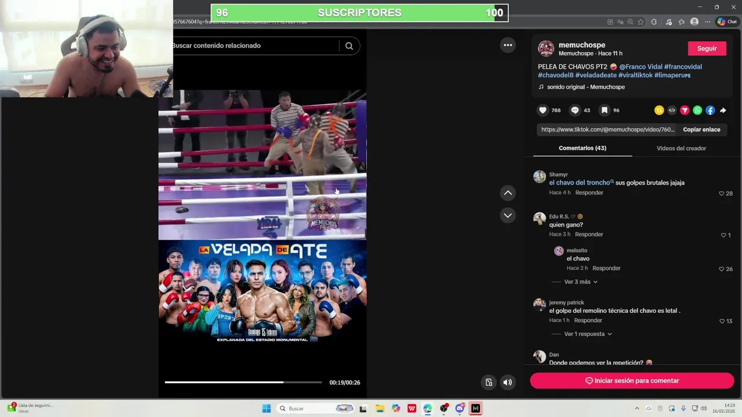The height and width of the screenshot is (417, 742).
Task: Open Edge Copilot Chat button
Action: 727,21
